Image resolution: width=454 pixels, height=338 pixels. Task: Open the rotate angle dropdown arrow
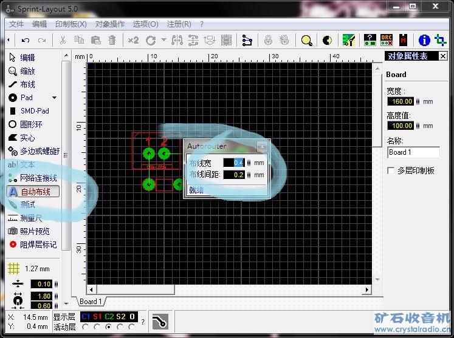click(x=164, y=39)
